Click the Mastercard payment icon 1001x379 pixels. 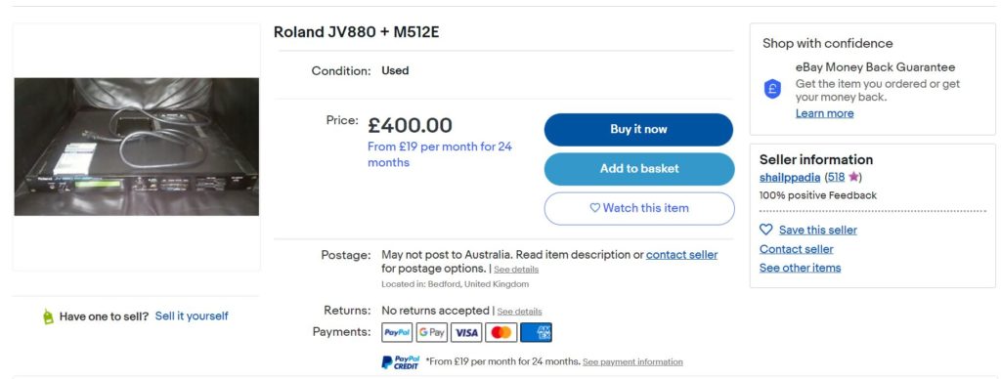(501, 332)
